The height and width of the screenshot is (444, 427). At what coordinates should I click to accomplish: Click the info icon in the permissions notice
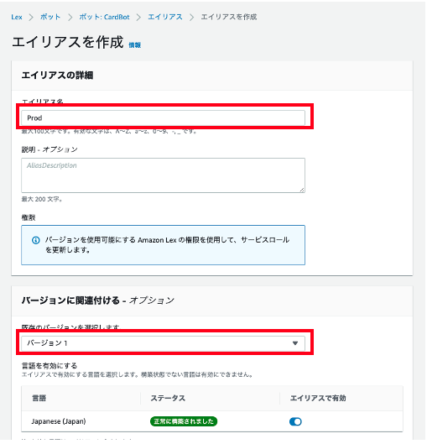click(36, 240)
